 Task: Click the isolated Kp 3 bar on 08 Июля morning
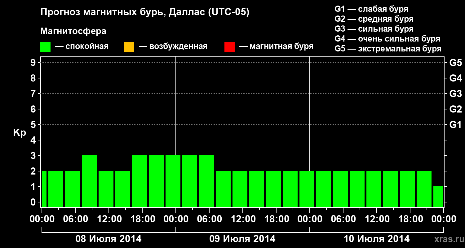pos(89,181)
